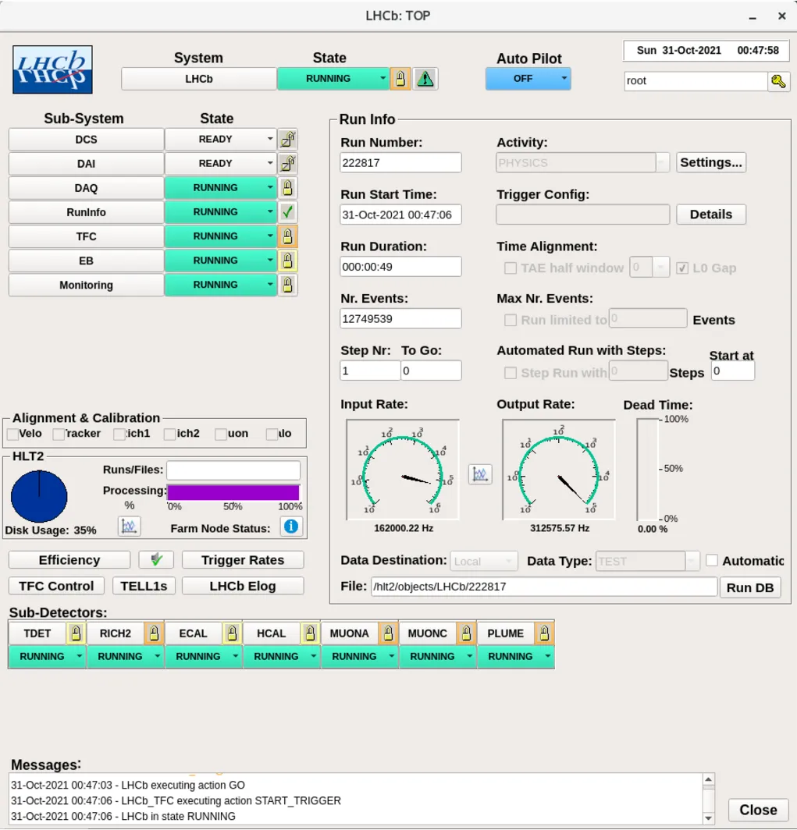Click RICH2 lock icon
The width and height of the screenshot is (797, 830).
154,633
